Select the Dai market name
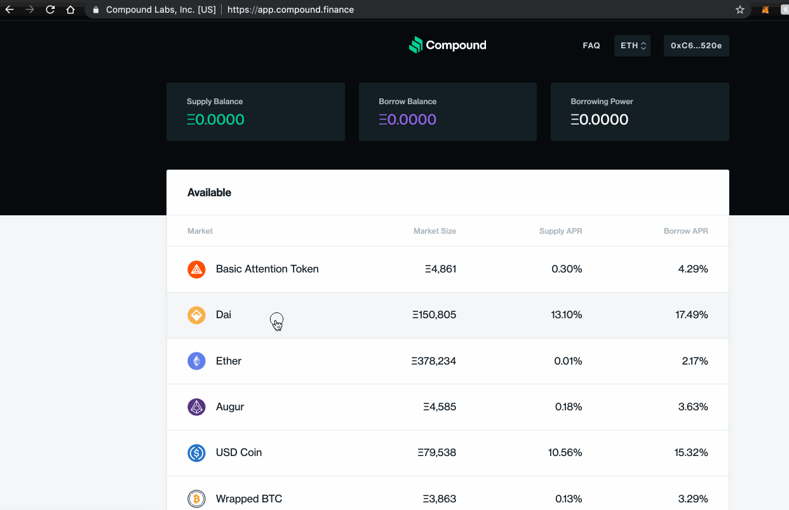The image size is (789, 510). click(x=224, y=315)
